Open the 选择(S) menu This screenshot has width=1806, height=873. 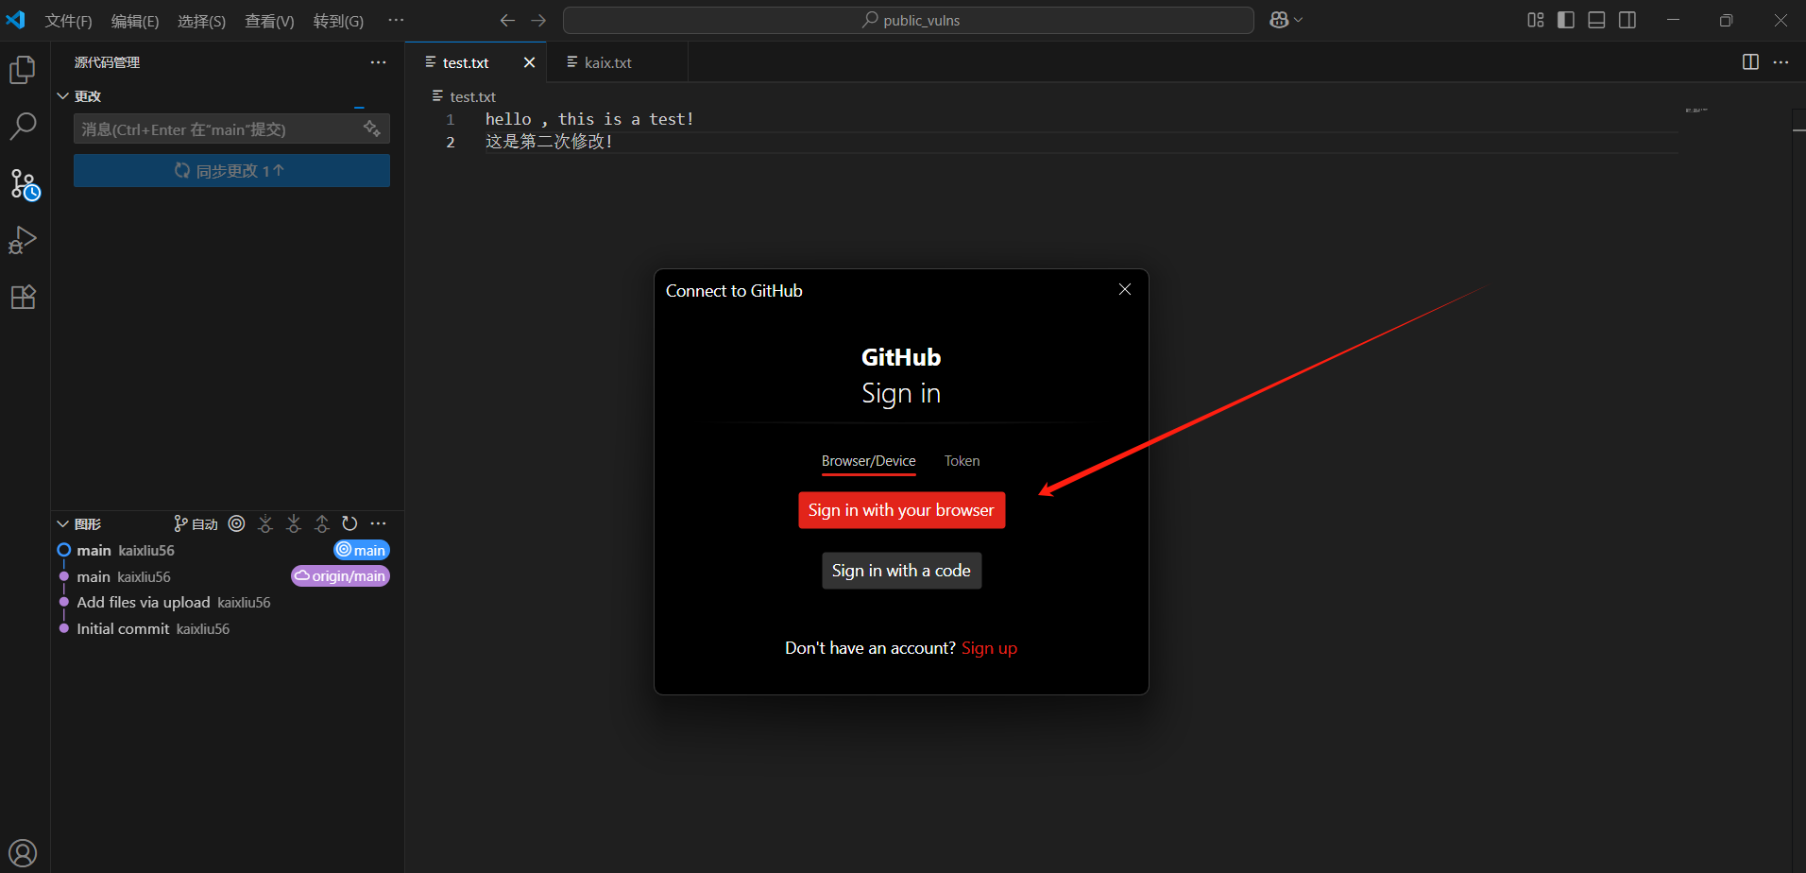click(x=201, y=21)
